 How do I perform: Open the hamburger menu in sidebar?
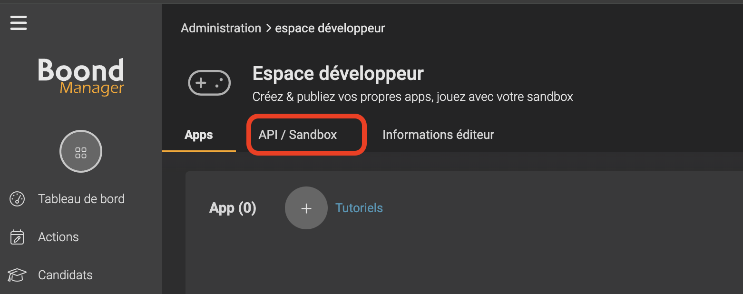click(x=19, y=22)
